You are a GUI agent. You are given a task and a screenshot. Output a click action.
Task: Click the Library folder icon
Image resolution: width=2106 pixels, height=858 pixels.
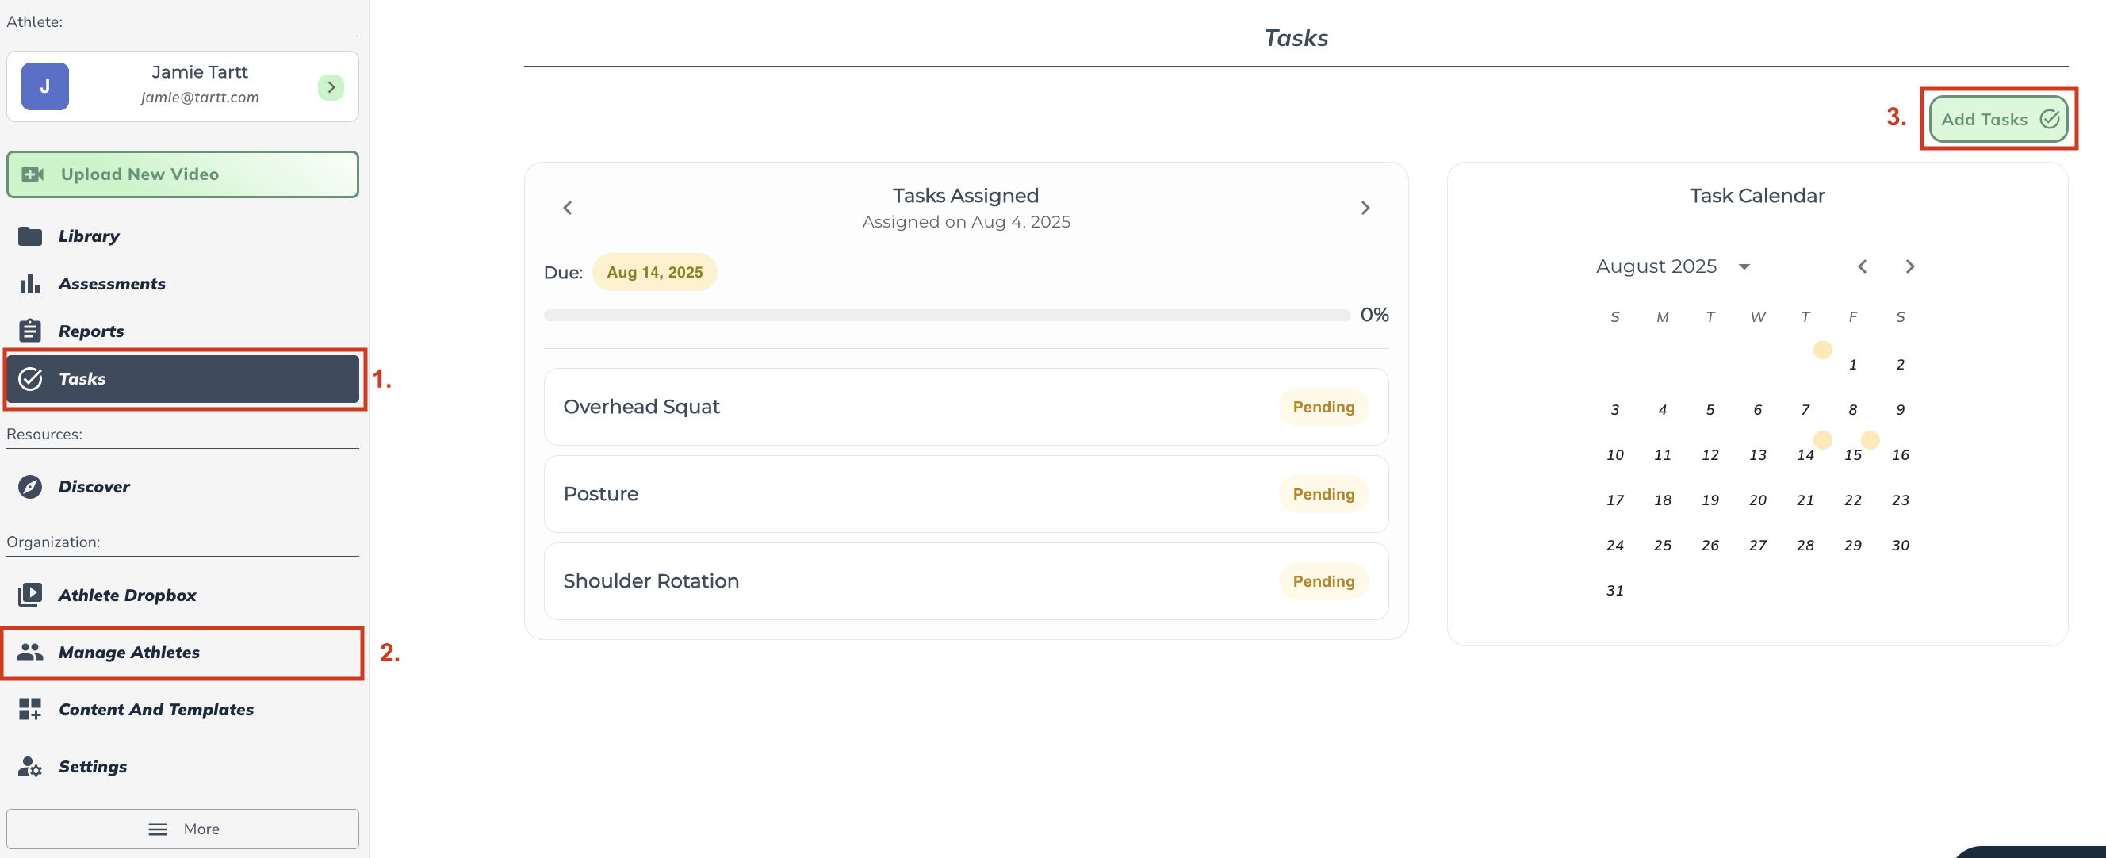pyautogui.click(x=30, y=236)
